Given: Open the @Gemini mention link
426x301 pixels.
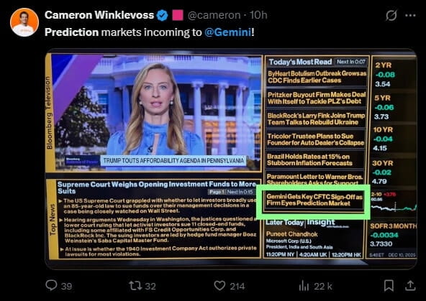Looking at the screenshot, I should point(227,32).
